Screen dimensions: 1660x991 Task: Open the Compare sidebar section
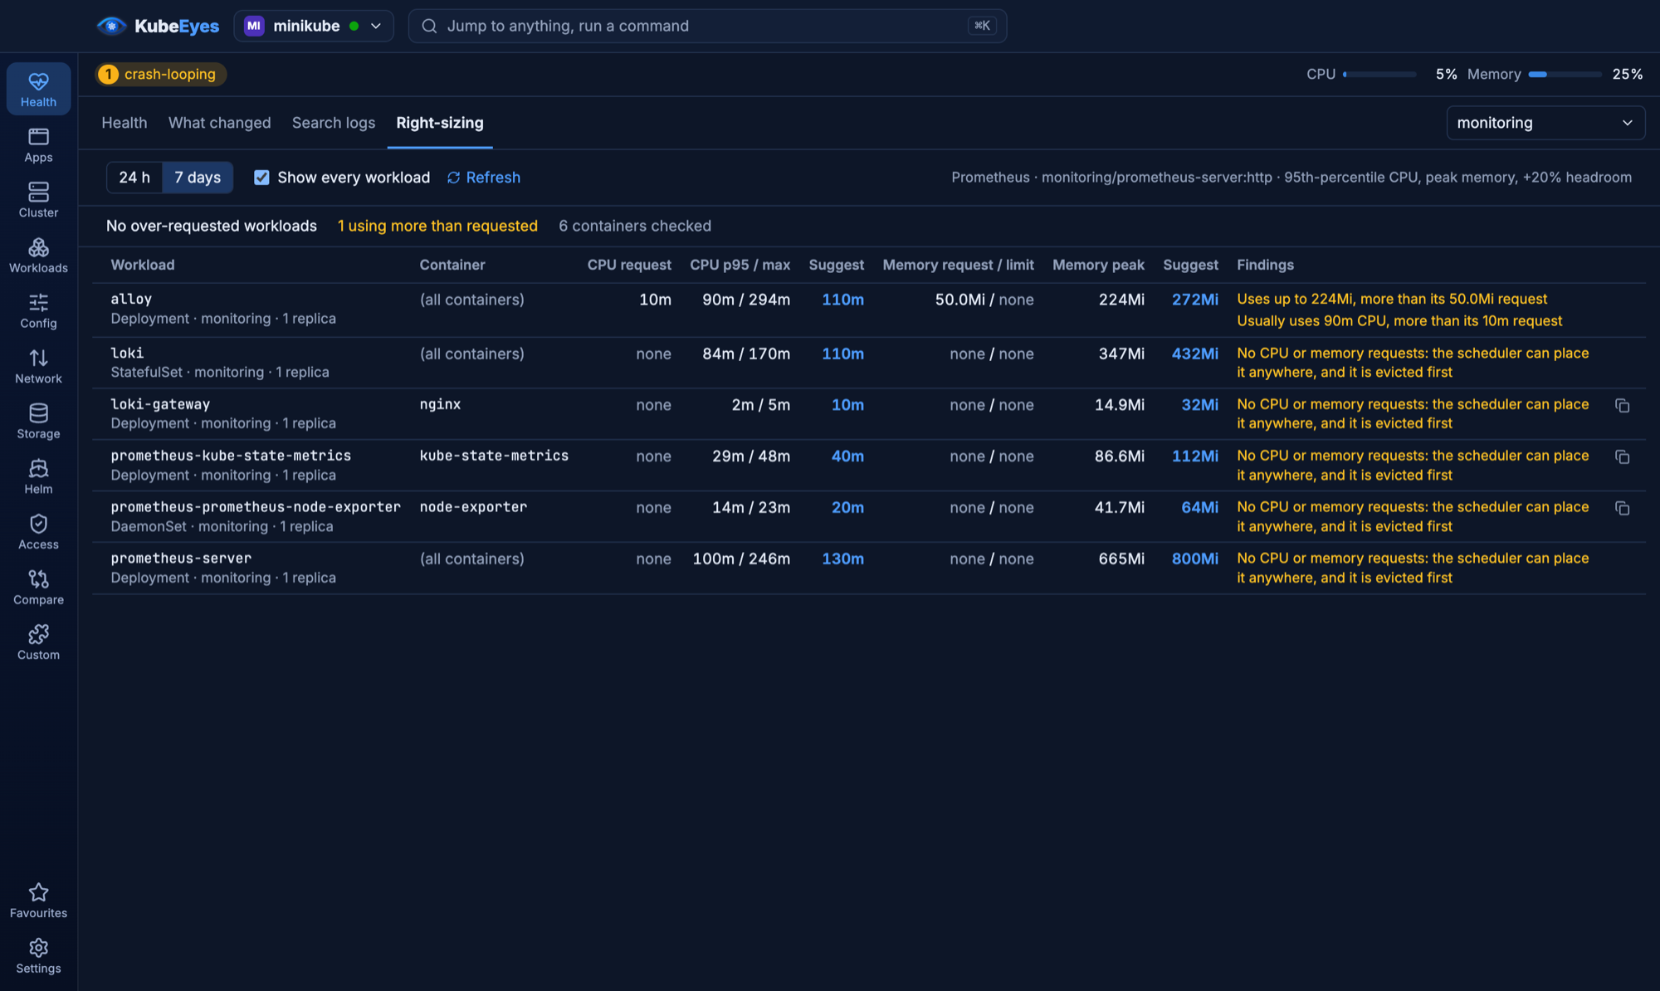(x=38, y=588)
